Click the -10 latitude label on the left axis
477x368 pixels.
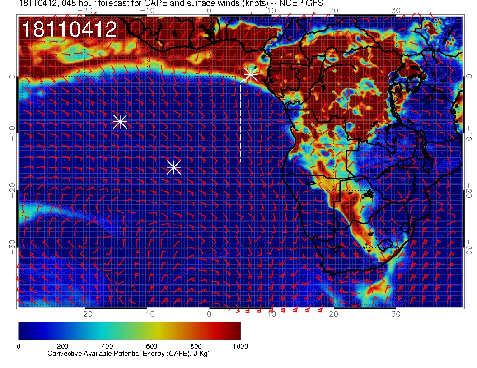[x=12, y=133]
